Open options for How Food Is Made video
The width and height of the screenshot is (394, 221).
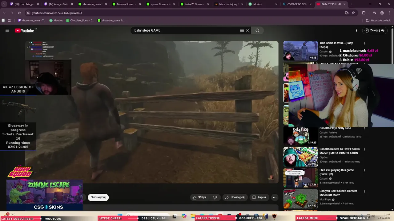[364, 150]
